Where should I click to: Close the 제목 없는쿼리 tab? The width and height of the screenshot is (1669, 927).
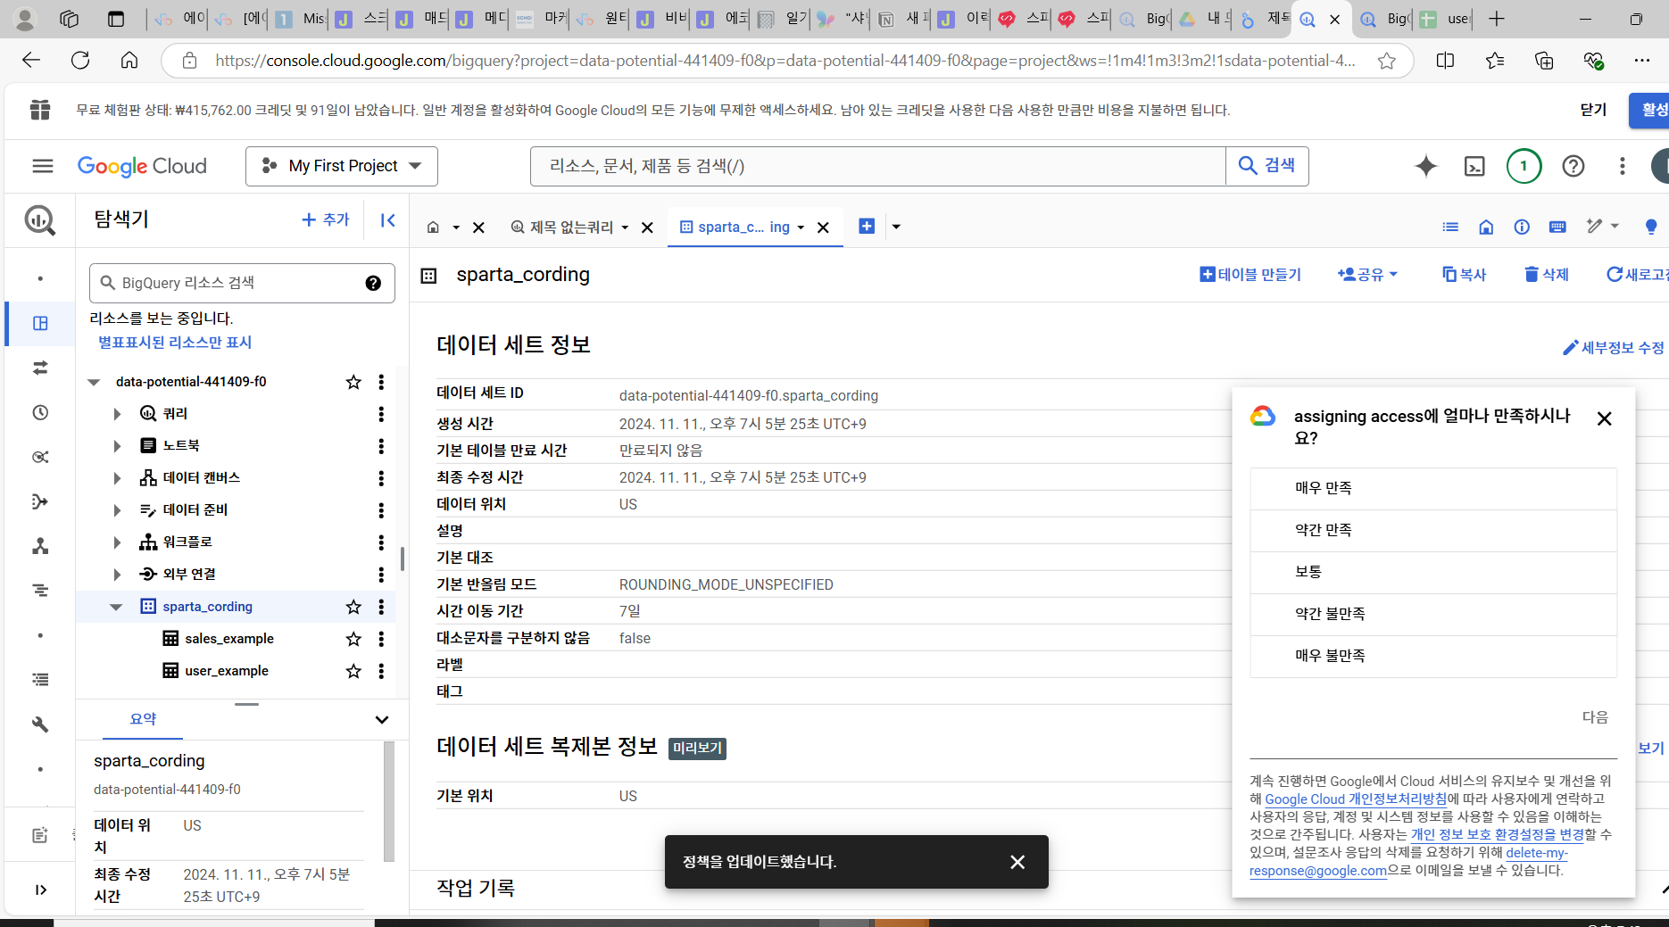click(x=647, y=228)
